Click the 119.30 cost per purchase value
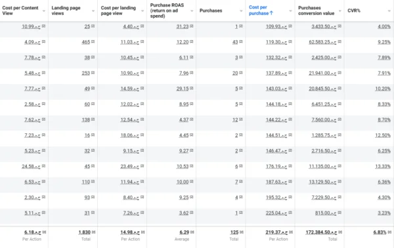The image size is (394, 248). [276, 42]
